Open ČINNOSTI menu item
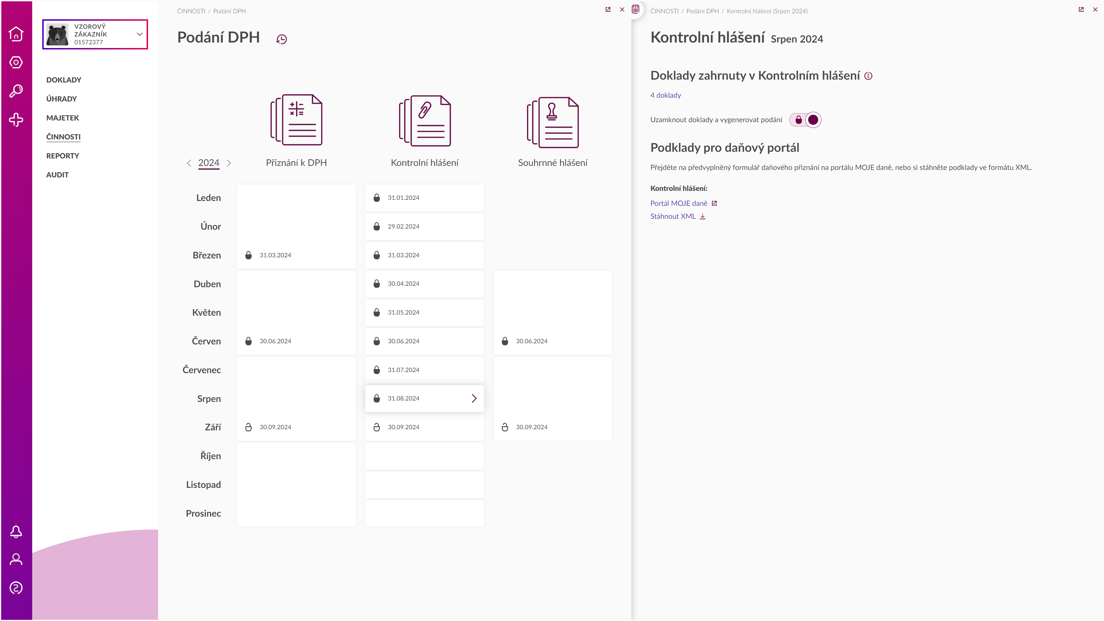This screenshot has height=621, width=1104. 64,137
